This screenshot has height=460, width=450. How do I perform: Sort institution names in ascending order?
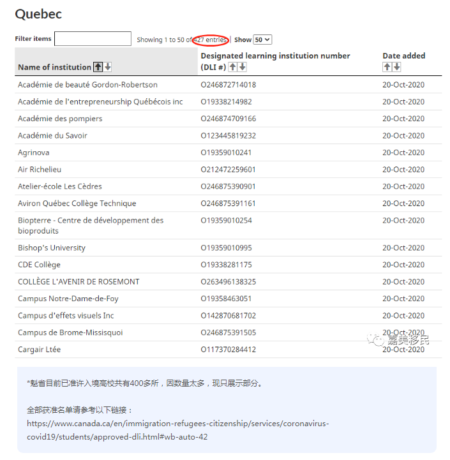98,67
